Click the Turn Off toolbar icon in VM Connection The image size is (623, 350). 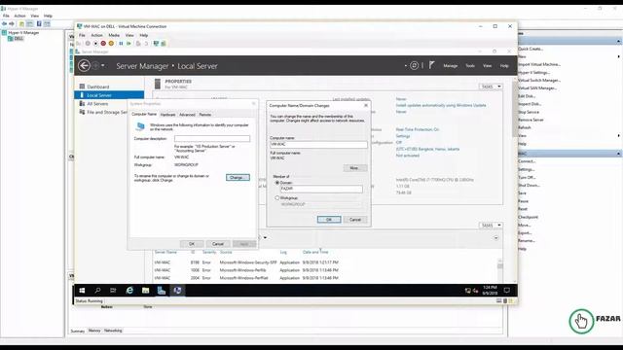[95, 43]
